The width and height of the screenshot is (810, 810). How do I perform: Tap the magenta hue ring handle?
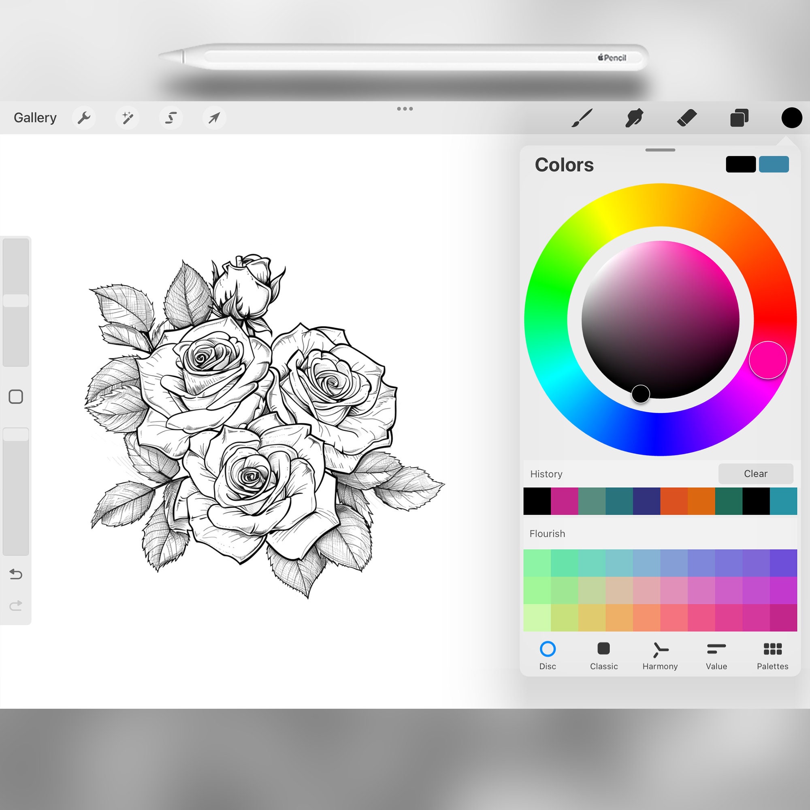767,360
